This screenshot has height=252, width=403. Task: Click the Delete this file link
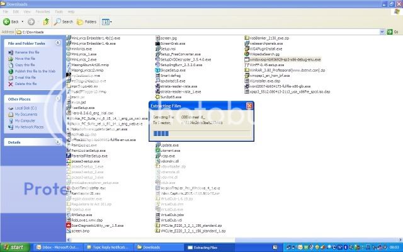[x=26, y=83]
